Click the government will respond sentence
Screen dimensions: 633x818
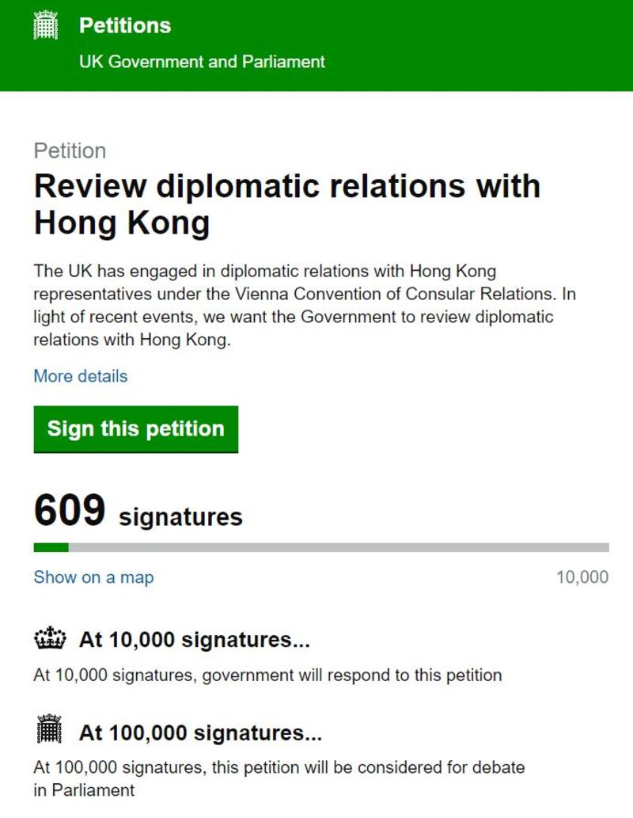[267, 675]
